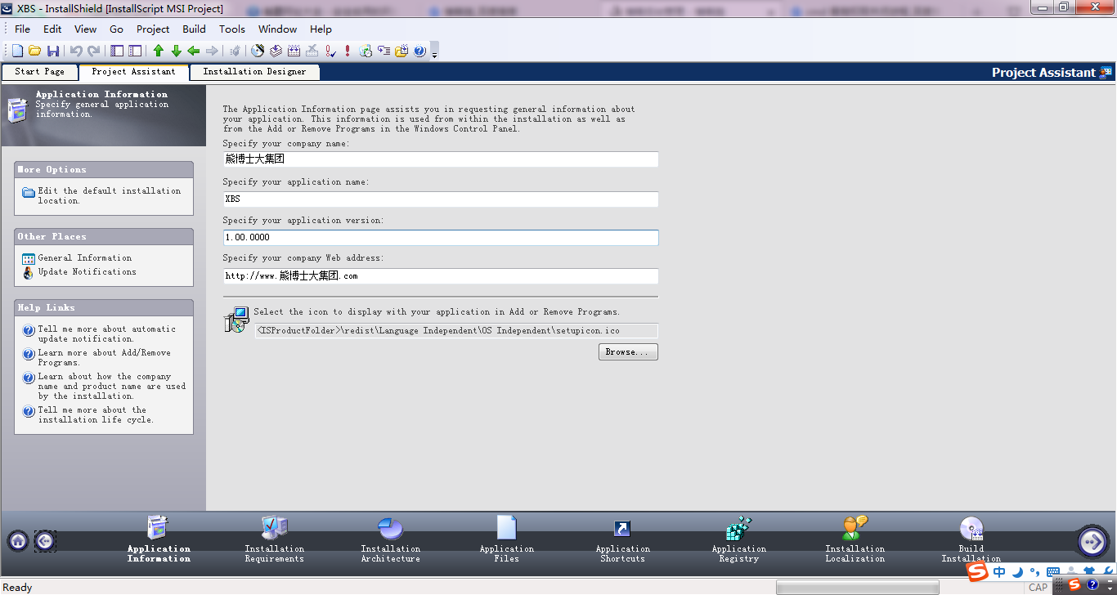Click the application version field 1.00.0000

pos(441,238)
